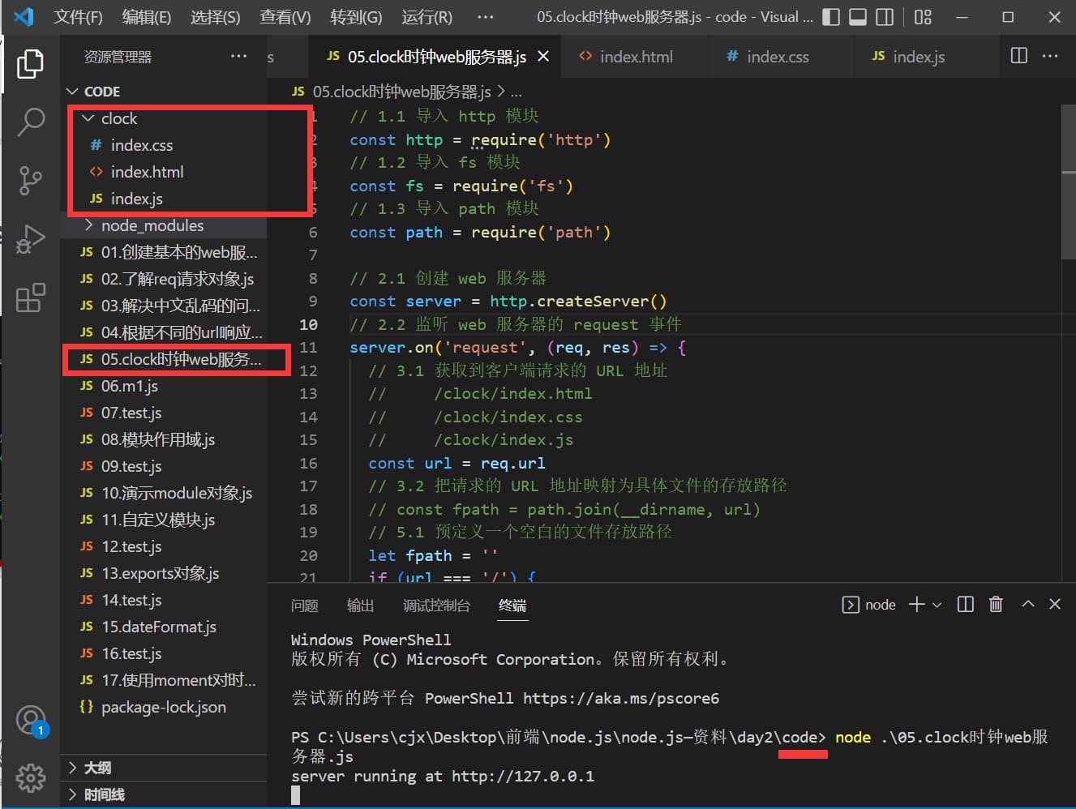The image size is (1076, 809).
Task: Open file 10.演示module对象.js
Action: [165, 493]
